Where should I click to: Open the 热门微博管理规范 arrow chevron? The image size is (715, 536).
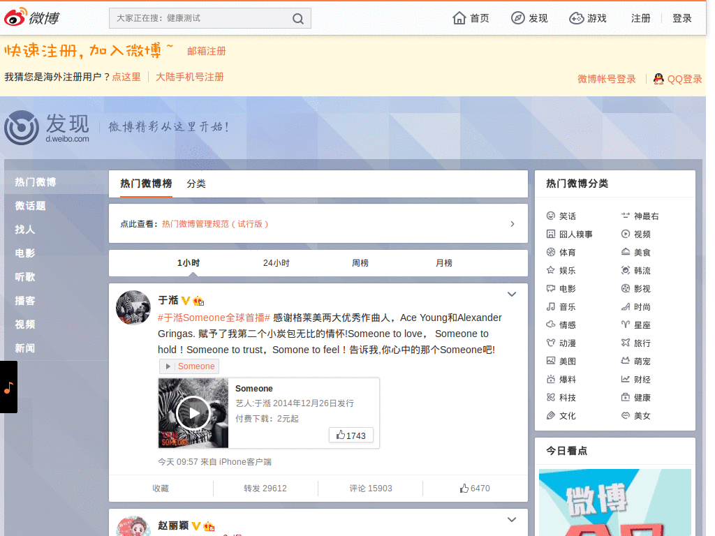pos(513,224)
